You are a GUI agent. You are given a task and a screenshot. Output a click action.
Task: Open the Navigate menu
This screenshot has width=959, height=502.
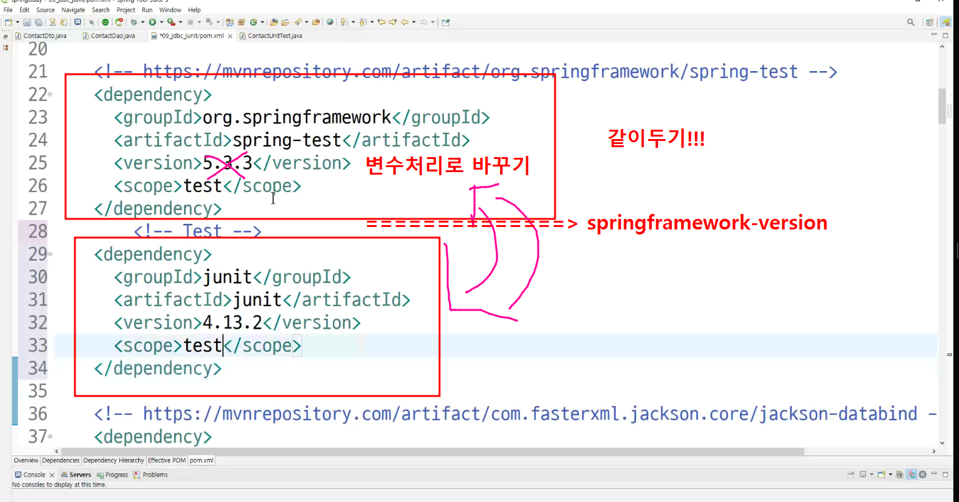tap(73, 10)
